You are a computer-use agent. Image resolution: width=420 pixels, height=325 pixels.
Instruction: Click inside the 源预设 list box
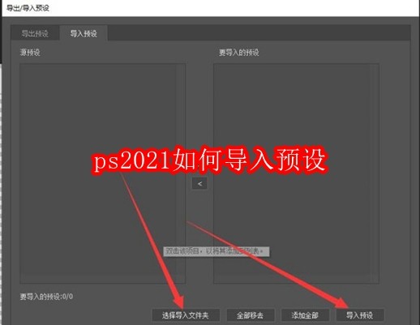pos(102,173)
